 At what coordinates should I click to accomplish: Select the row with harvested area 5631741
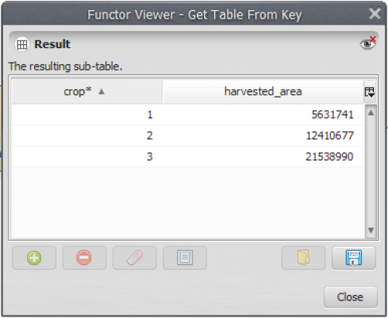tap(188, 115)
